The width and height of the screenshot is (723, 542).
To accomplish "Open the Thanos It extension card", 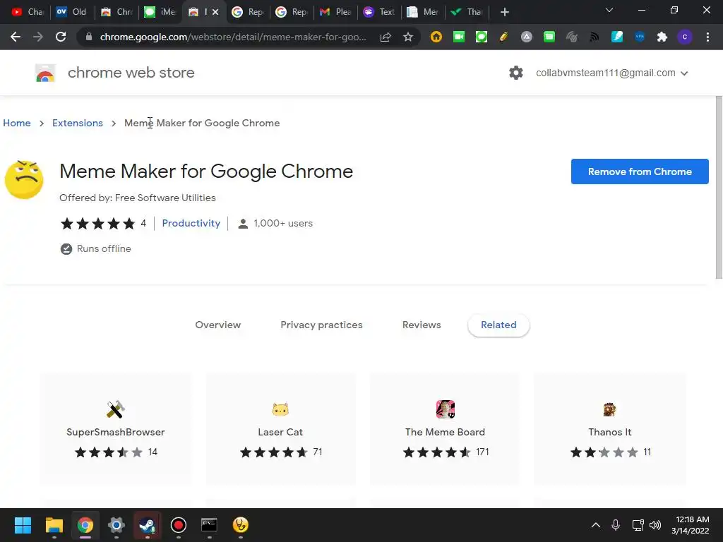I will [x=609, y=428].
